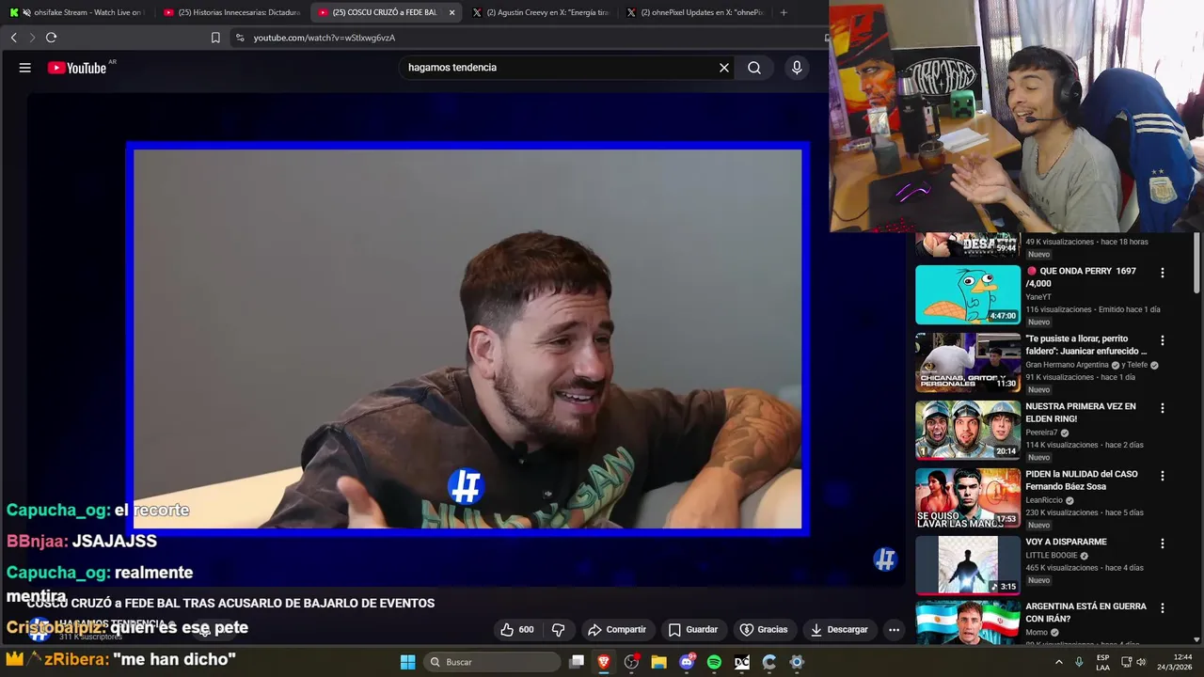Viewport: 1204px width, 677px height.
Task: Click the Windows taskbar Buscar search box
Action: 494,662
